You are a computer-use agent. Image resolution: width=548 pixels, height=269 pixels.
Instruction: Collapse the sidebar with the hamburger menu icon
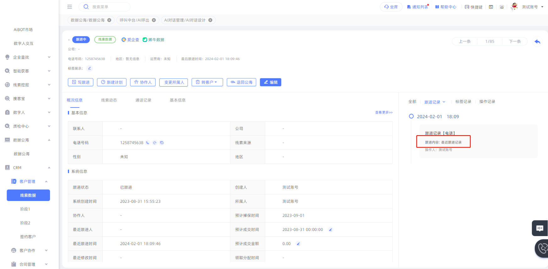(x=70, y=7)
